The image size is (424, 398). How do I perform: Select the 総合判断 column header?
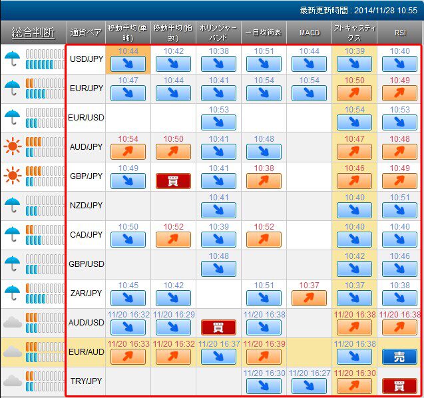33,32
